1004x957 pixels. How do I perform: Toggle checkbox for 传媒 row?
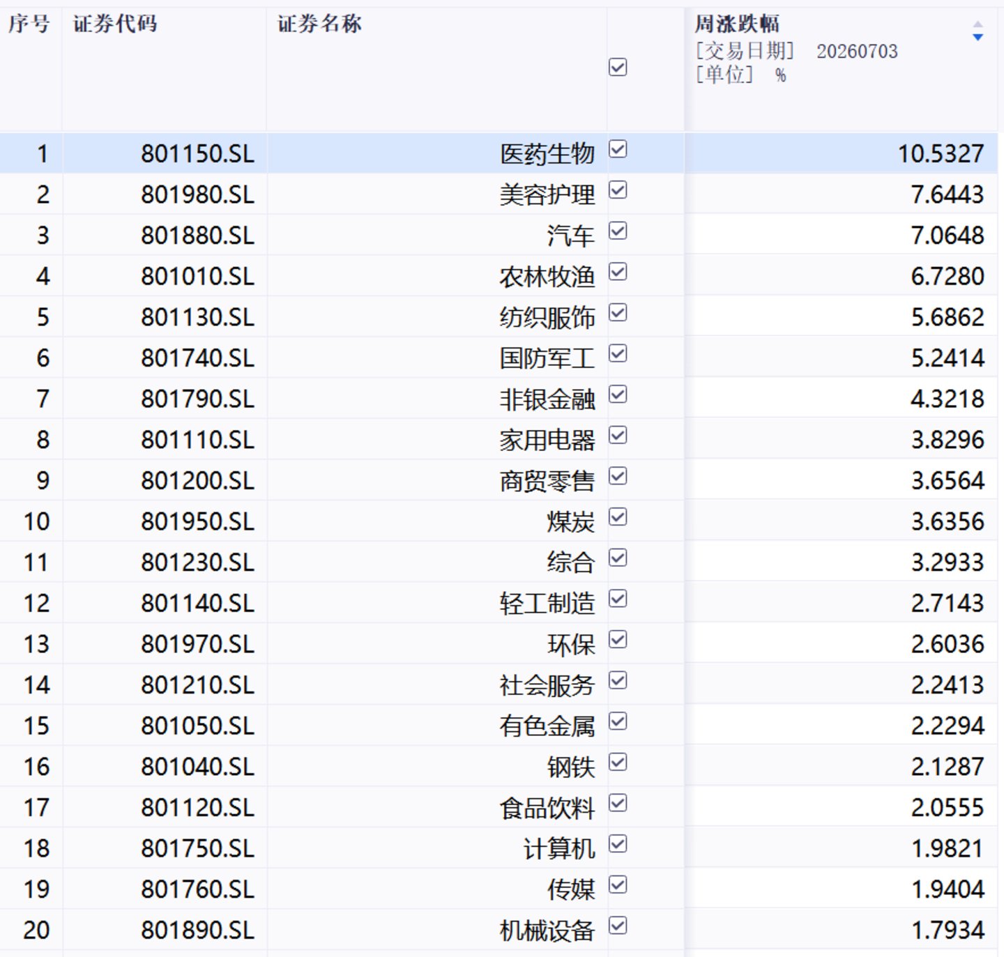(x=618, y=885)
